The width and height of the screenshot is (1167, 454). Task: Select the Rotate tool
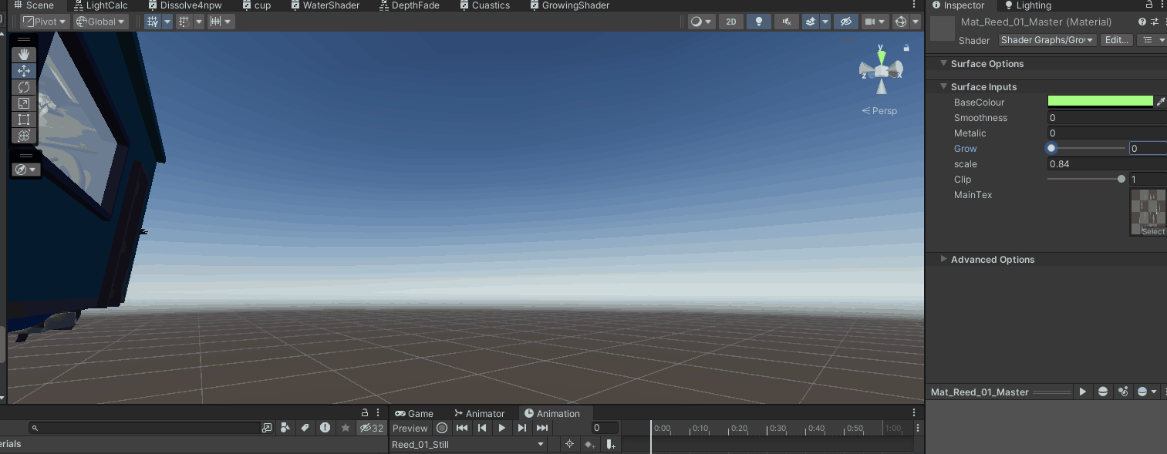click(24, 87)
